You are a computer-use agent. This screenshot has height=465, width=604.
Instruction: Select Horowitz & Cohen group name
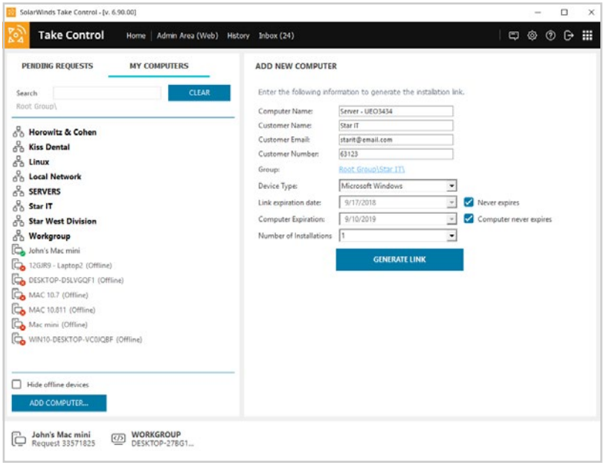point(62,132)
